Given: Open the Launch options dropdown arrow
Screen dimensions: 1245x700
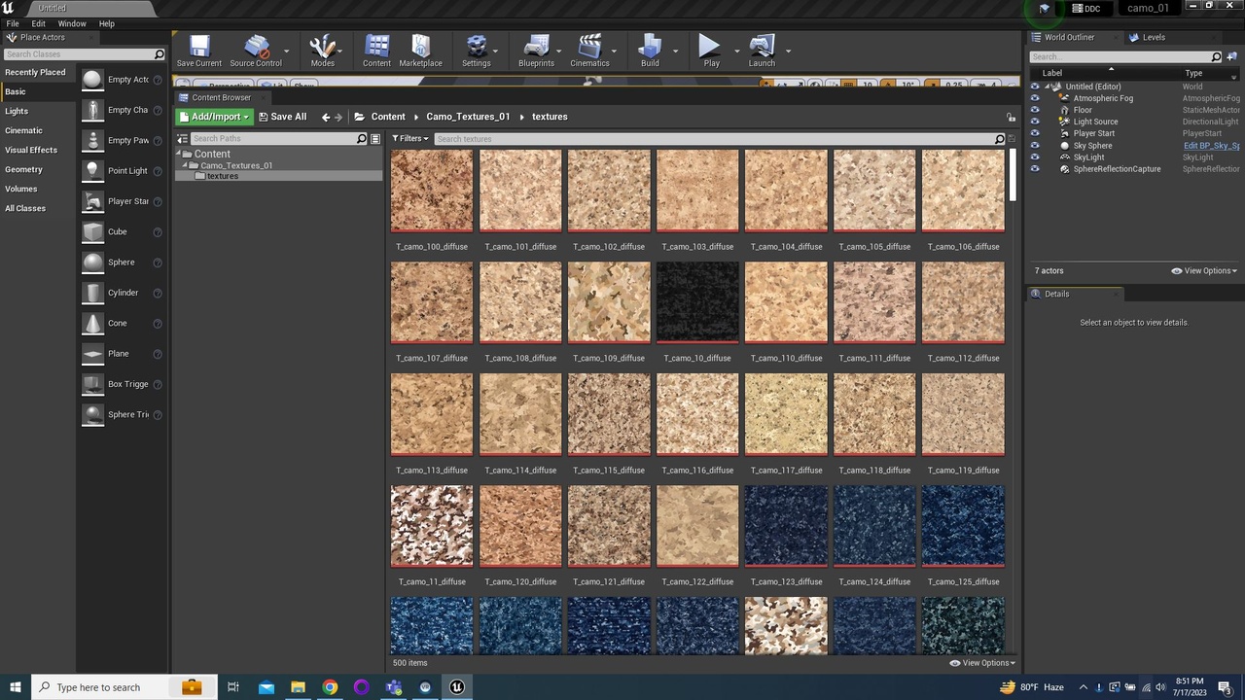Looking at the screenshot, I should [x=788, y=51].
